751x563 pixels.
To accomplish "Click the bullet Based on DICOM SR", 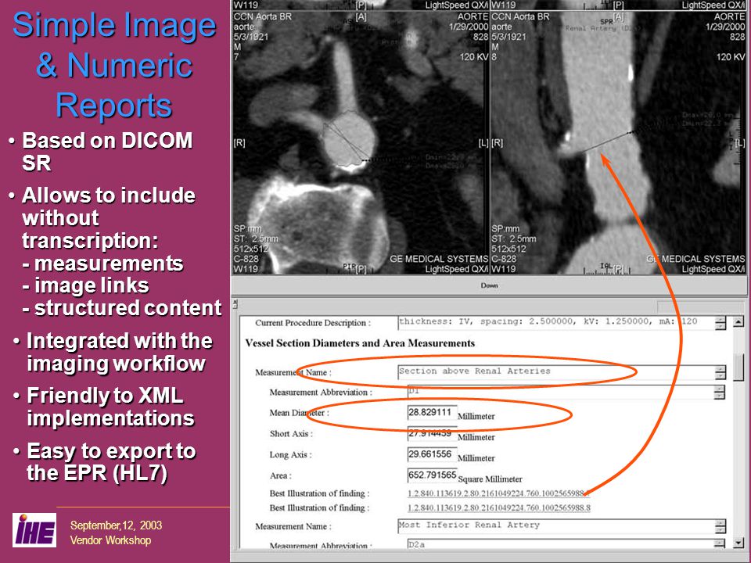I will (x=107, y=152).
